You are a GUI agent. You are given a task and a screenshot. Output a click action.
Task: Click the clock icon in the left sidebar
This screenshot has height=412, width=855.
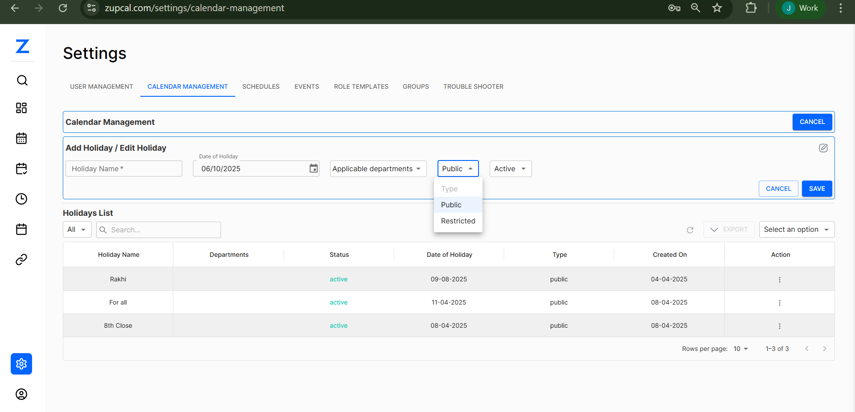(x=21, y=199)
